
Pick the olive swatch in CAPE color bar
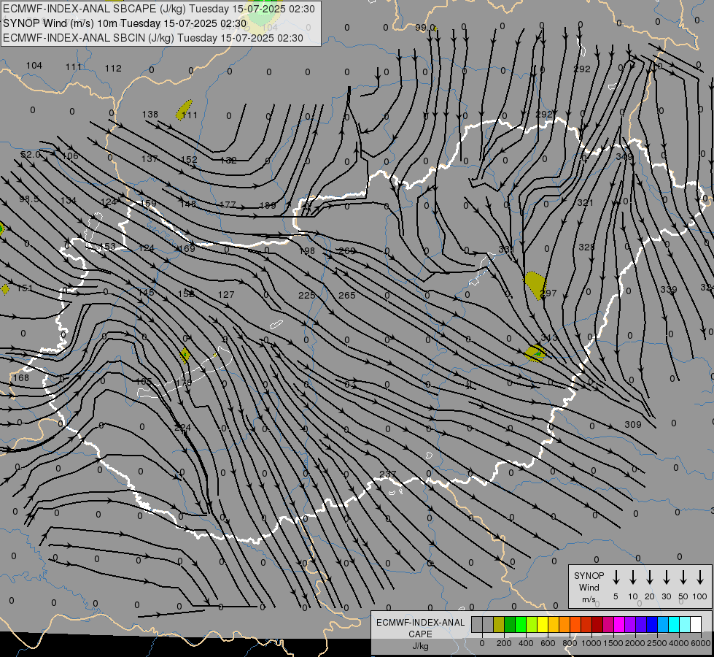pyautogui.click(x=499, y=624)
